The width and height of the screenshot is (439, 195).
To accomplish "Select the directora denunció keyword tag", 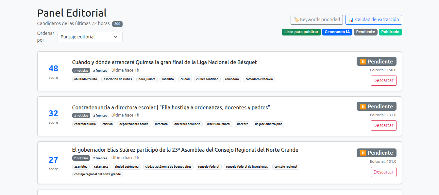I will 187,124.
